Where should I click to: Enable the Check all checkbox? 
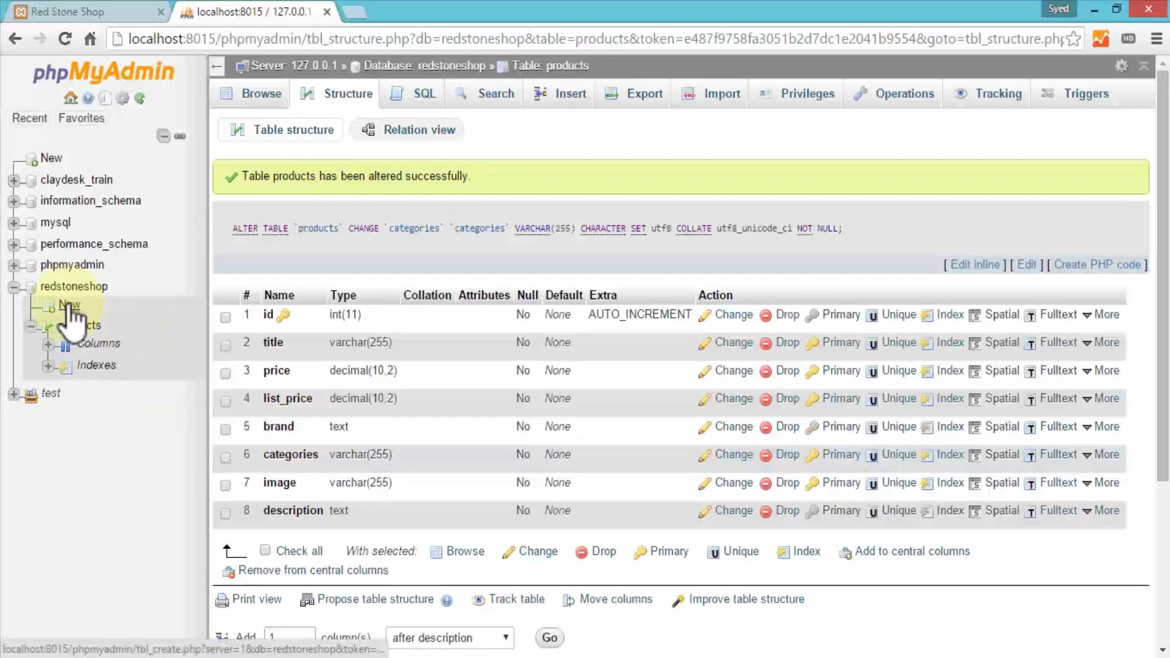coord(266,550)
